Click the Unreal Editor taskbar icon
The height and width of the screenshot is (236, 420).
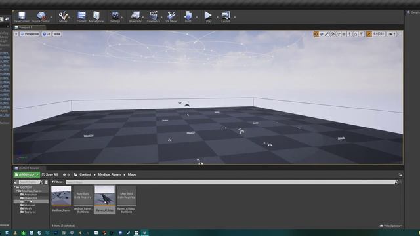(144, 233)
